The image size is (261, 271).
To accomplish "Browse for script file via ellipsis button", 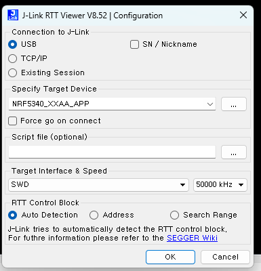I will (x=234, y=152).
